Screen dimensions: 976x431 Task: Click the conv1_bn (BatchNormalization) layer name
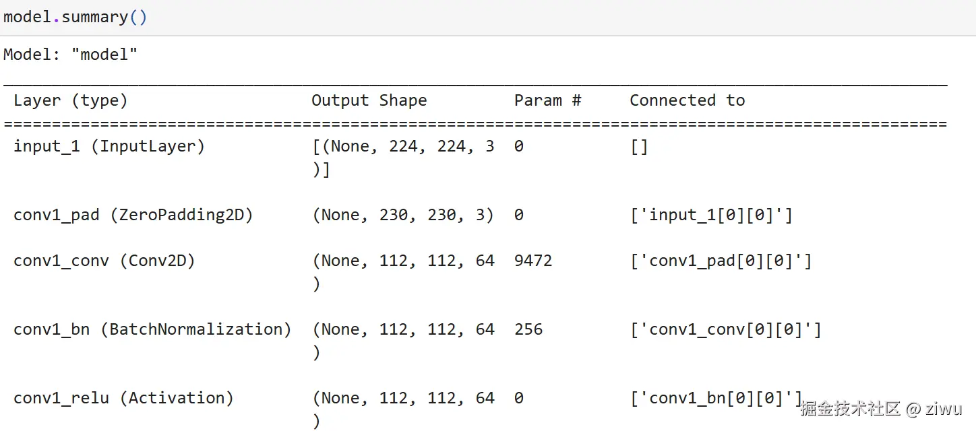point(152,330)
